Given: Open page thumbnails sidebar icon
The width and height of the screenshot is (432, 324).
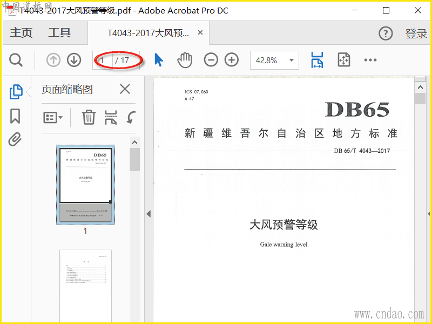Looking at the screenshot, I should [x=16, y=92].
